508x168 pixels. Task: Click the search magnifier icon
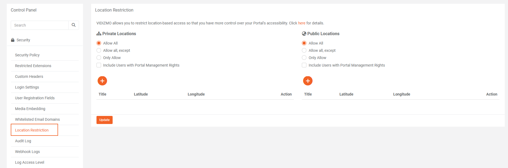(73, 25)
